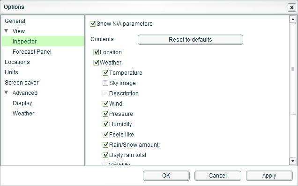The image size is (298, 186).
Task: Enable the Description checkbox
Action: 105,93
